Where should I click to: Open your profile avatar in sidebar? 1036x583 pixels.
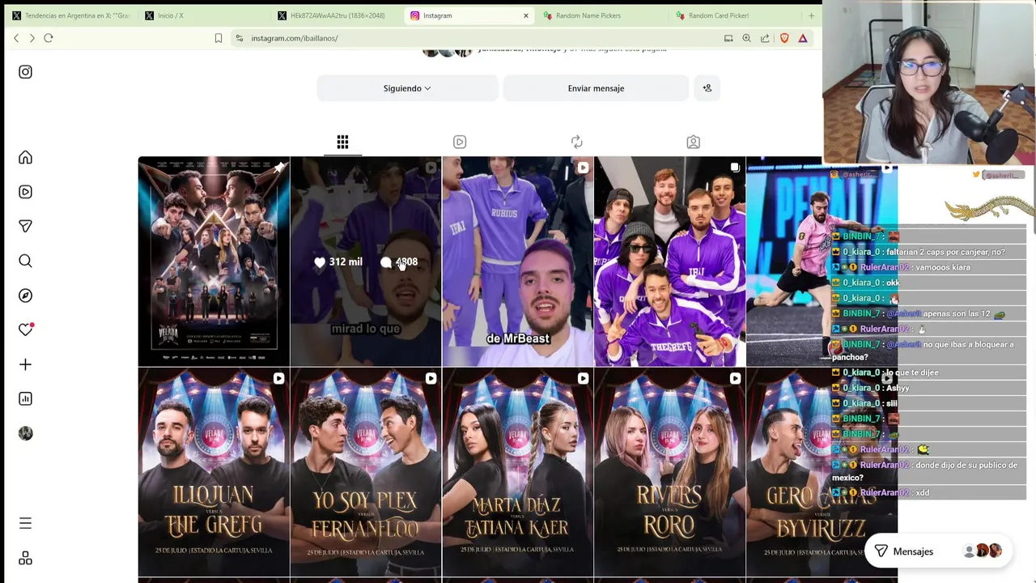click(x=25, y=433)
